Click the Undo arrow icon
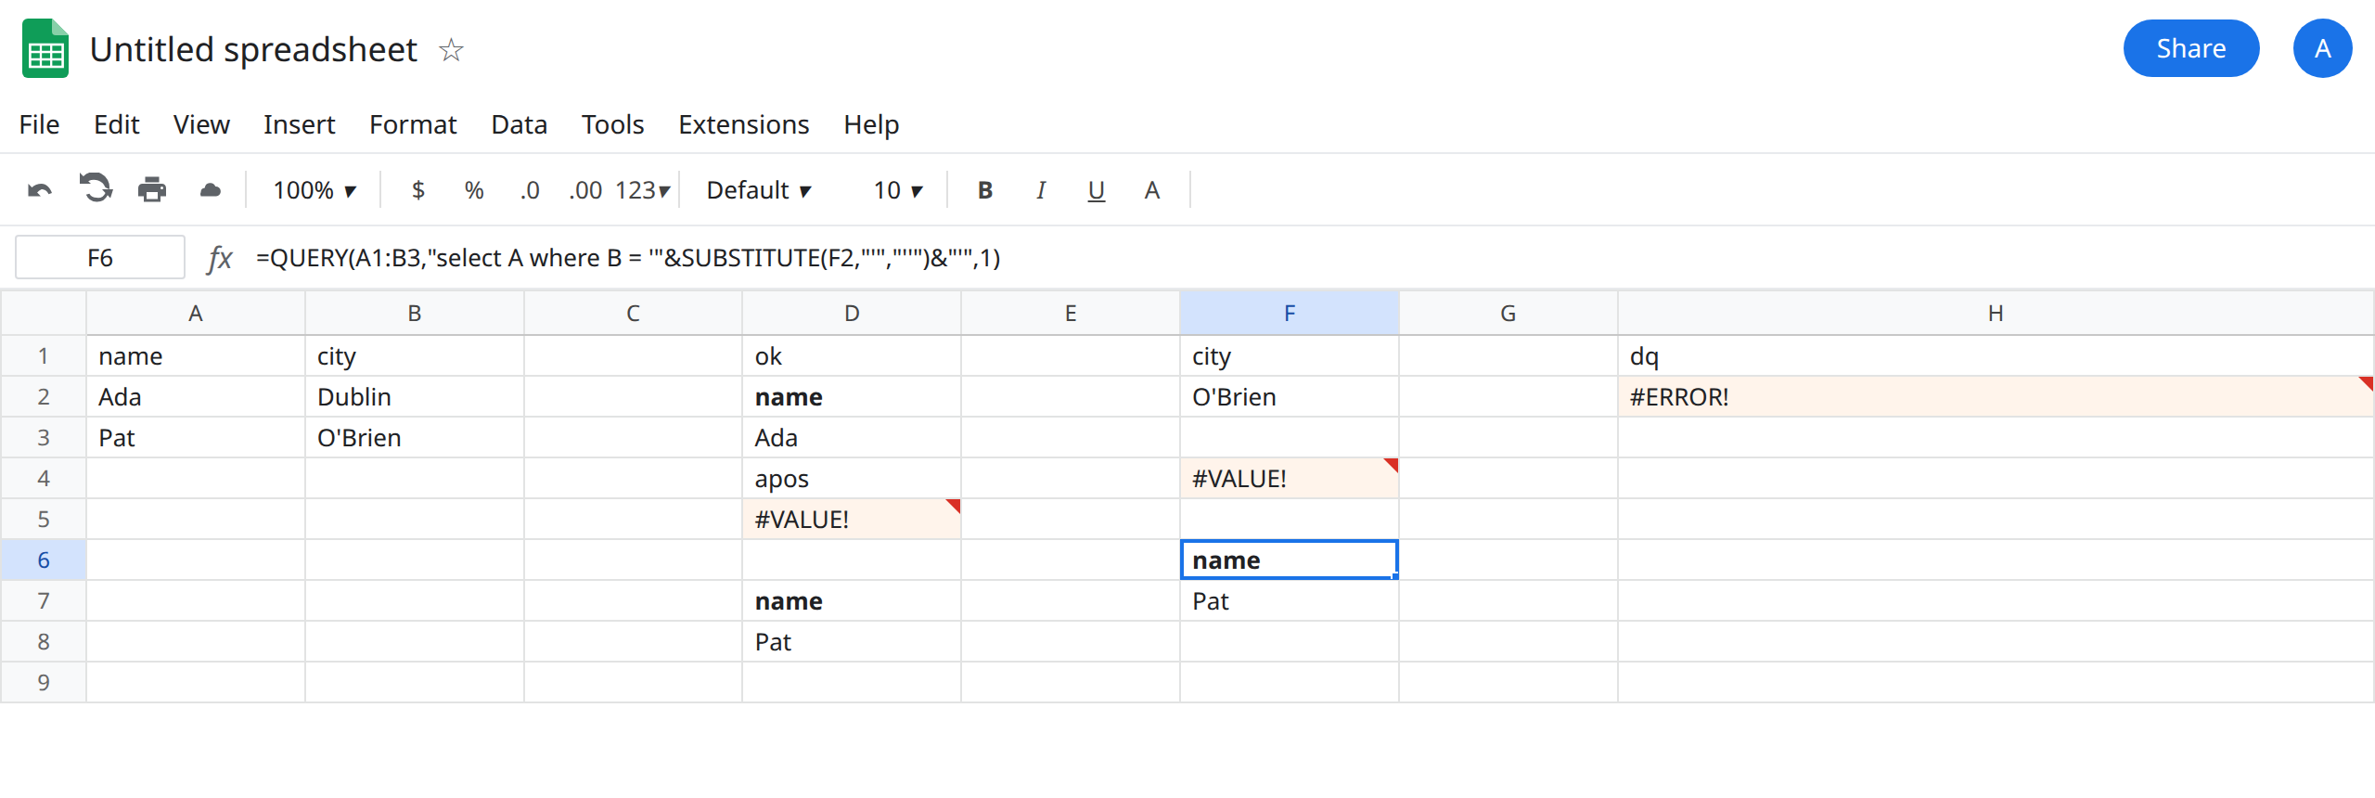 [x=40, y=190]
